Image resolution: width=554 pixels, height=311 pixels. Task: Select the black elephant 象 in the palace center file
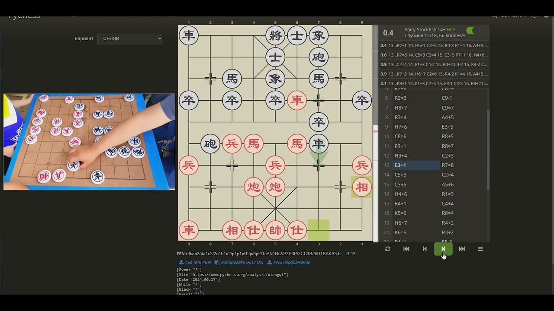[275, 79]
